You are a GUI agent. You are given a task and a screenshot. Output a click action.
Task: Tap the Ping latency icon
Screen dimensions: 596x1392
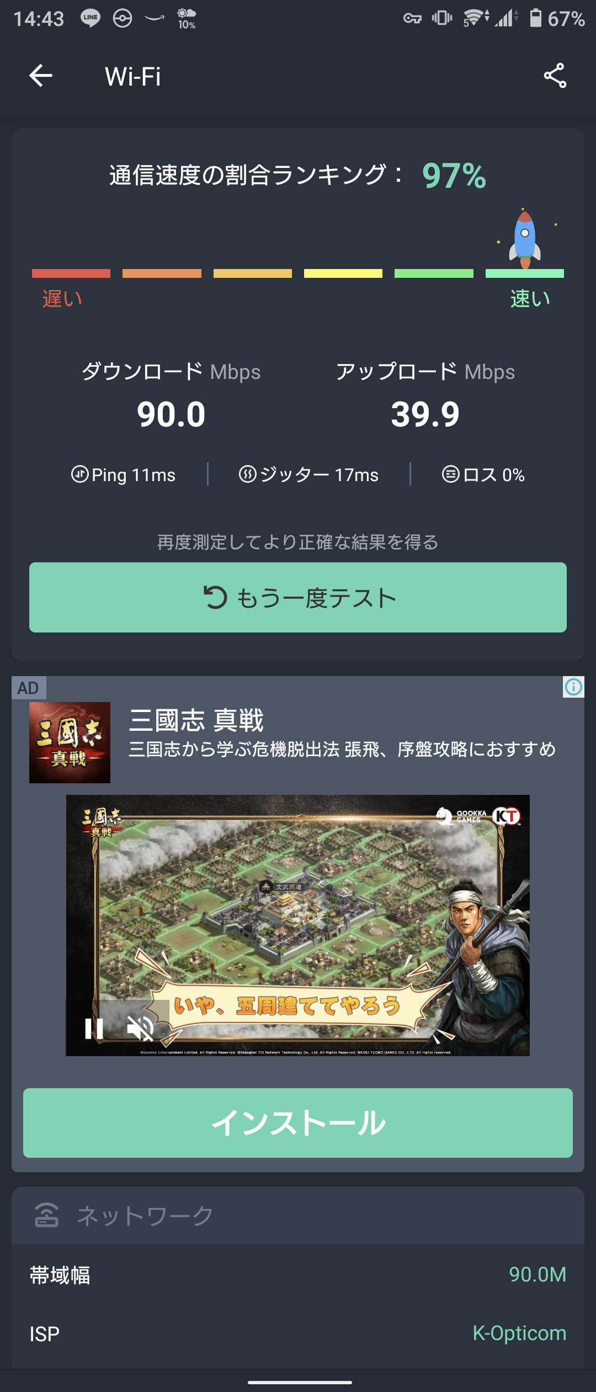(x=80, y=474)
